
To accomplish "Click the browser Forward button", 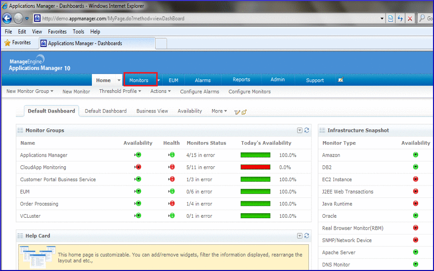I will [x=18, y=19].
